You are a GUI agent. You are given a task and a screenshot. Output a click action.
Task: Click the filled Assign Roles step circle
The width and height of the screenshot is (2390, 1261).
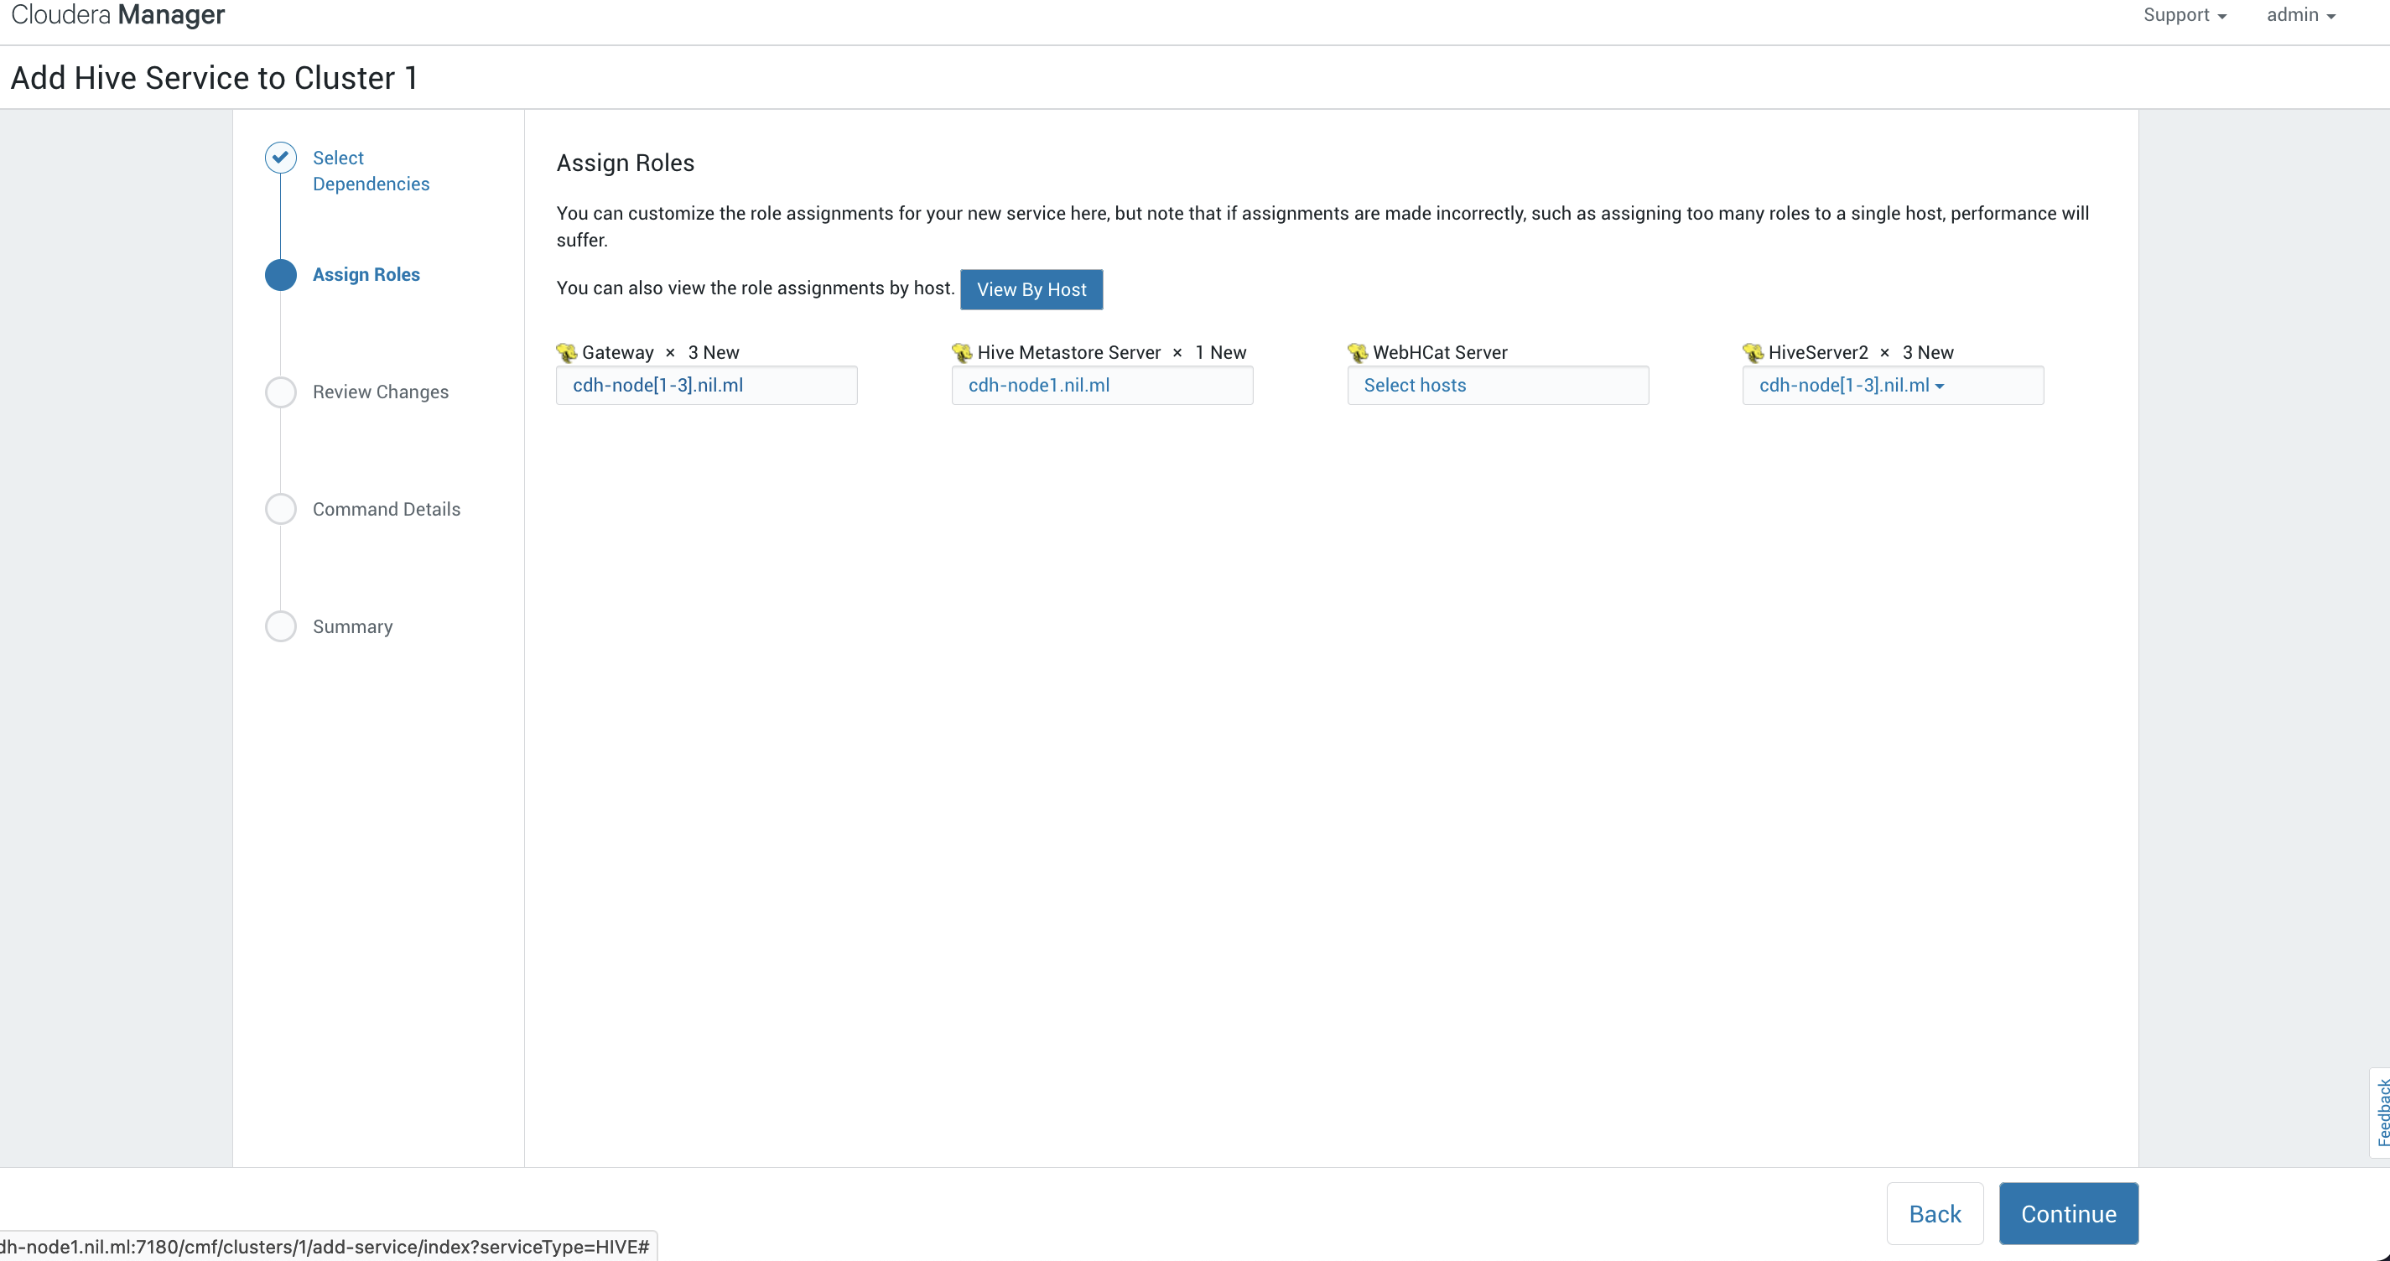click(x=281, y=275)
